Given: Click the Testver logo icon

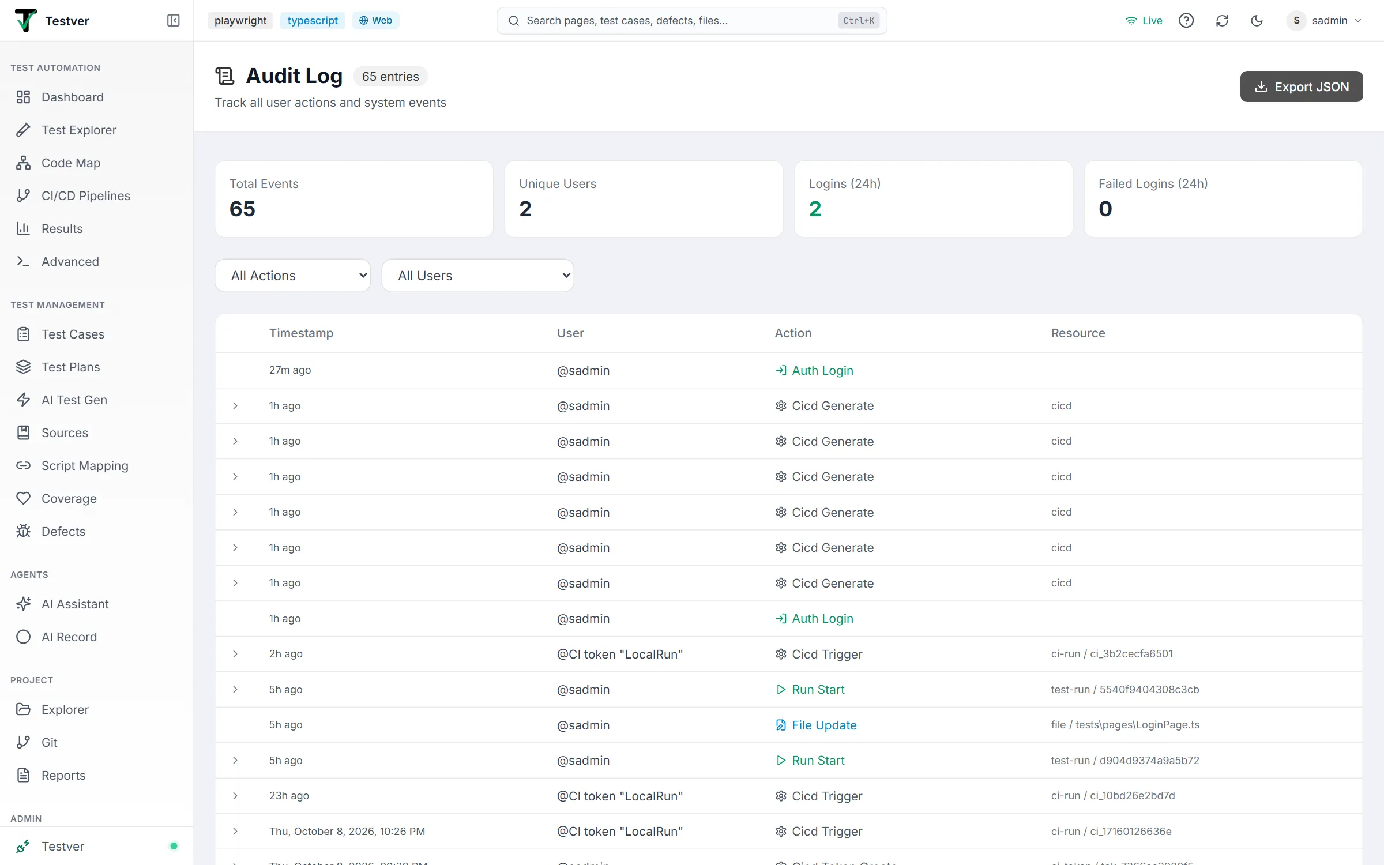Looking at the screenshot, I should [25, 21].
